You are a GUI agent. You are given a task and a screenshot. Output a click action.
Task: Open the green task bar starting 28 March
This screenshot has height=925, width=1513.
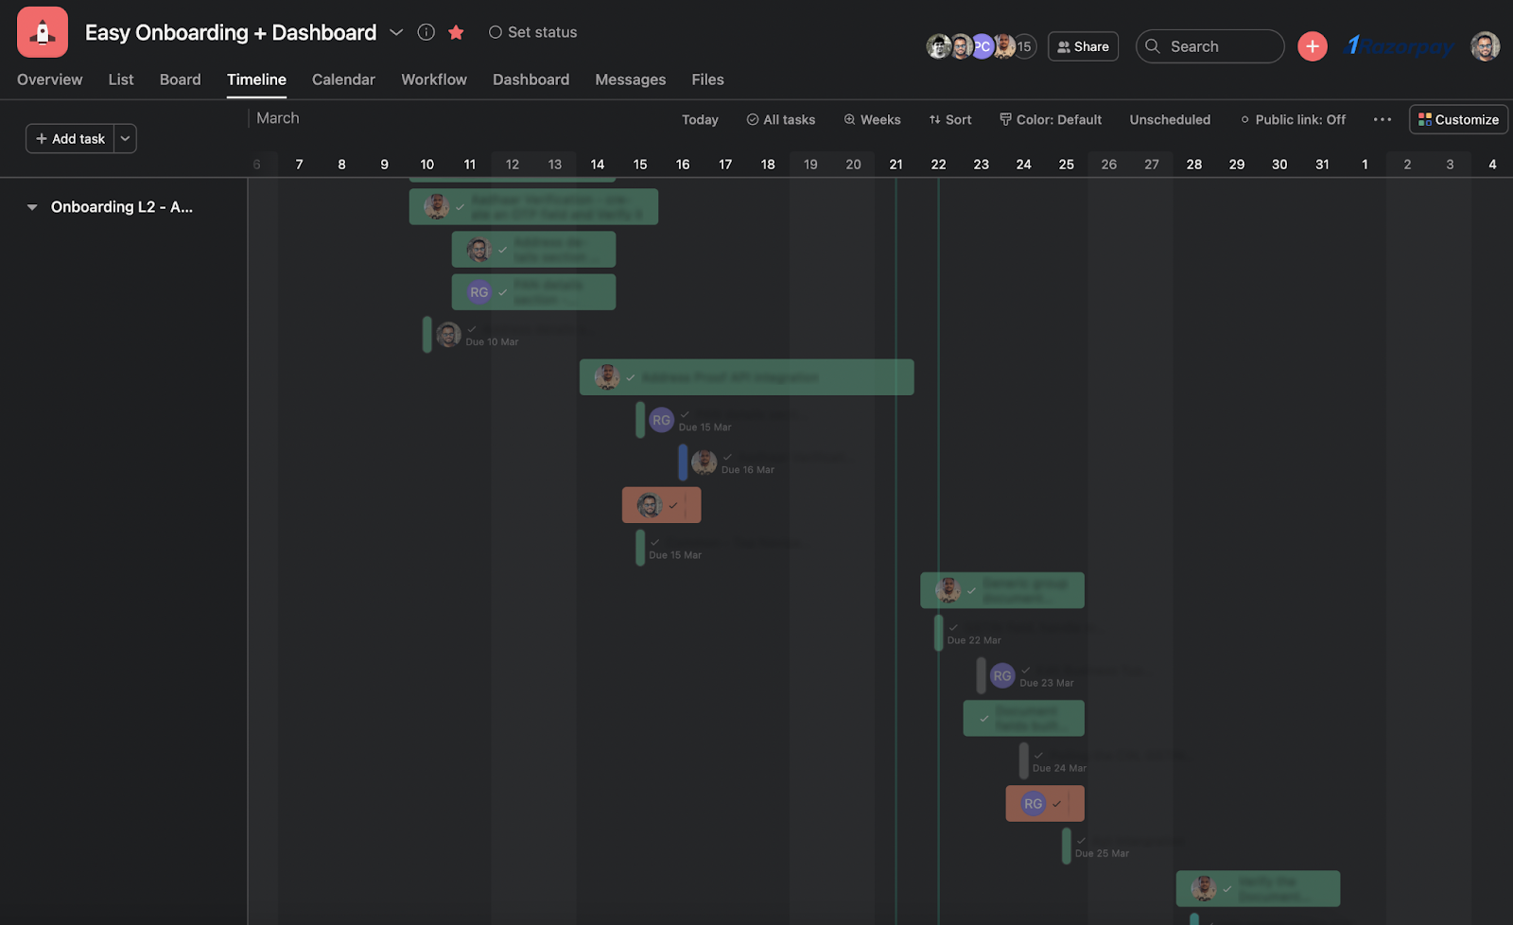[x=1258, y=889]
